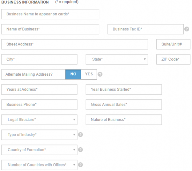
Task: Open Number of Countries with Offices dropdown
Action: click(x=39, y=165)
